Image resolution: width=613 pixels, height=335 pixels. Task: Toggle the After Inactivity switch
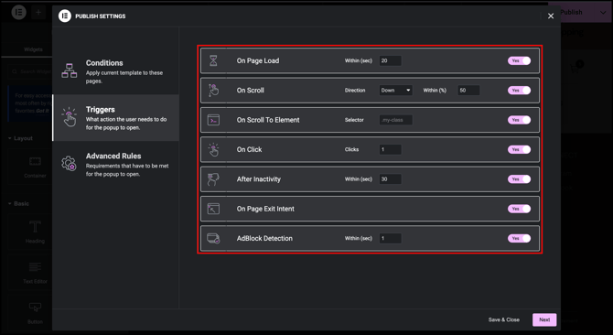coord(519,179)
